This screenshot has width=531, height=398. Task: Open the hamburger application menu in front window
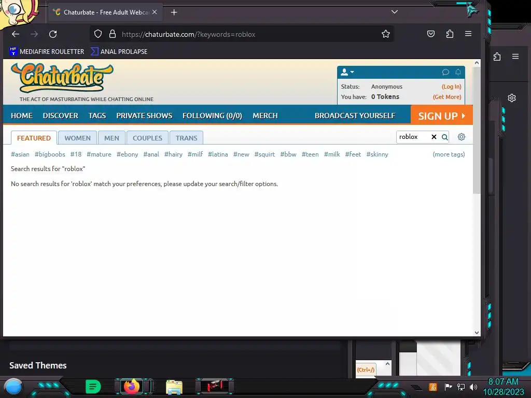coord(468,34)
